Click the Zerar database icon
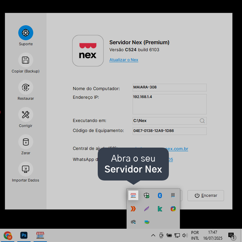This screenshot has width=242, height=242. pos(26,142)
